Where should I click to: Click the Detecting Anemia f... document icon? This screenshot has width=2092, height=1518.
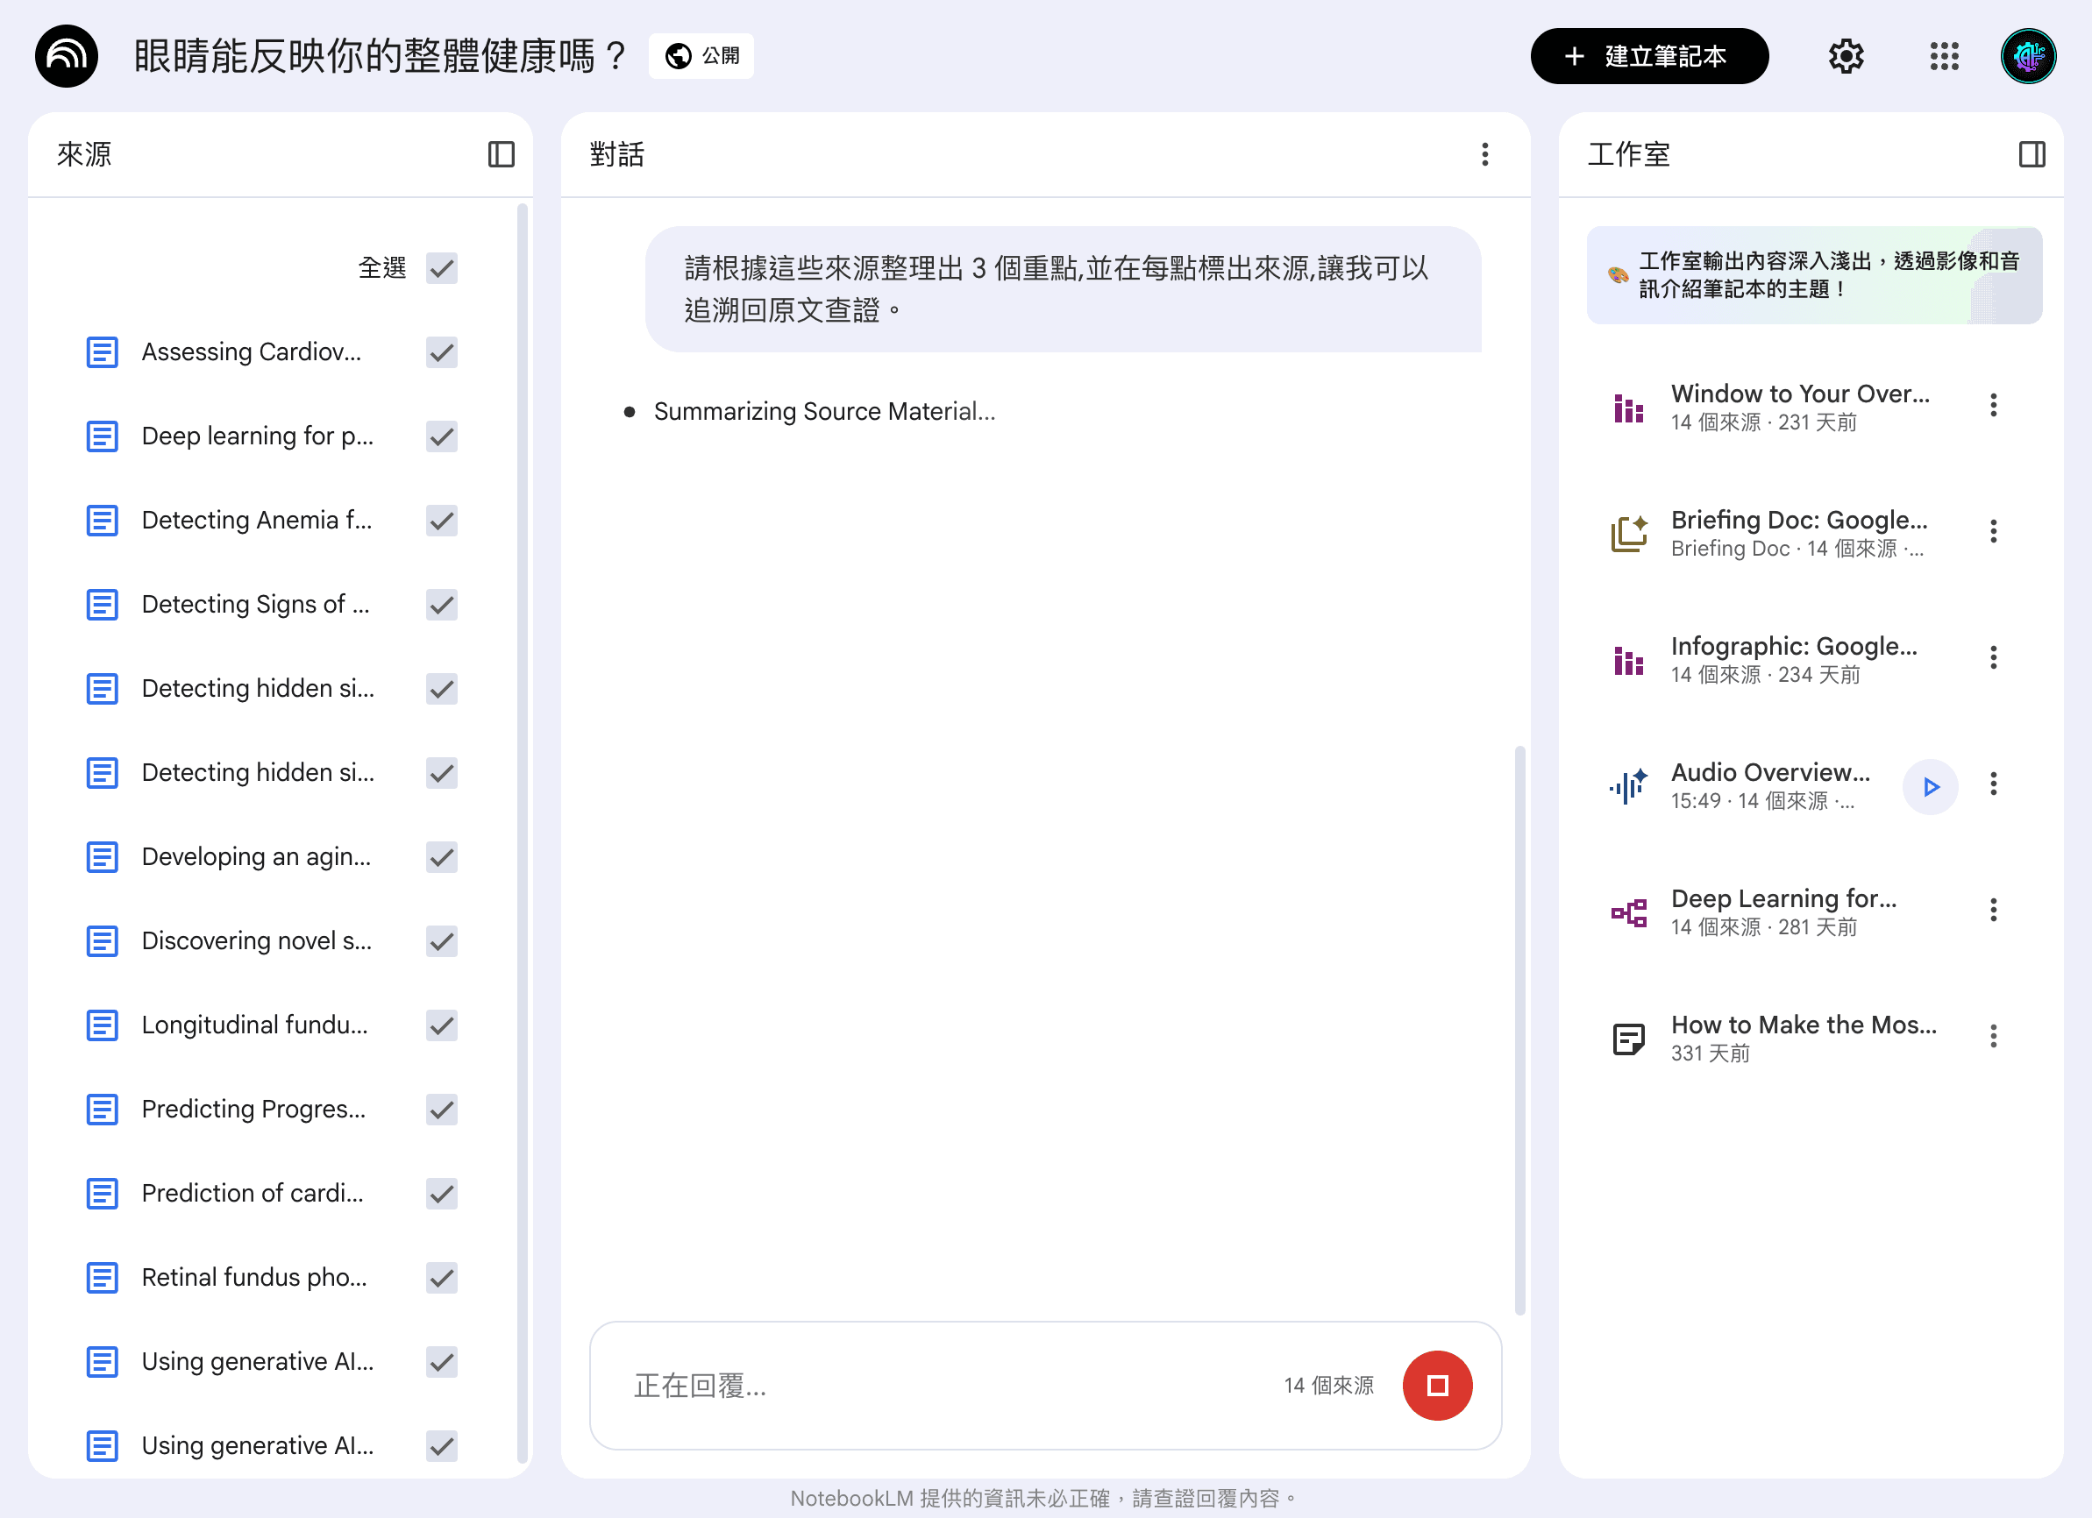point(102,520)
